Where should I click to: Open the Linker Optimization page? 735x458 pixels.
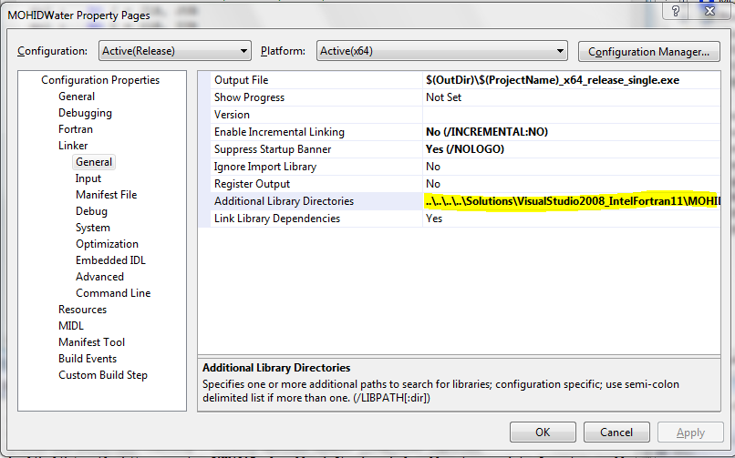107,244
